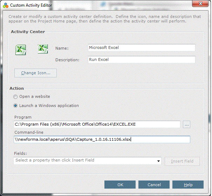The height and width of the screenshot is (196, 212).
Task: Click the large Excel icon preview
Action: [21, 50]
